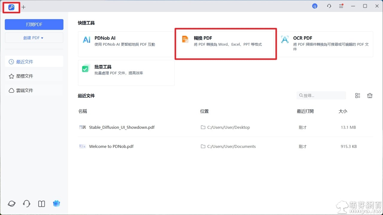
Task: Click the PDNob home logo tab
Action: point(11,7)
